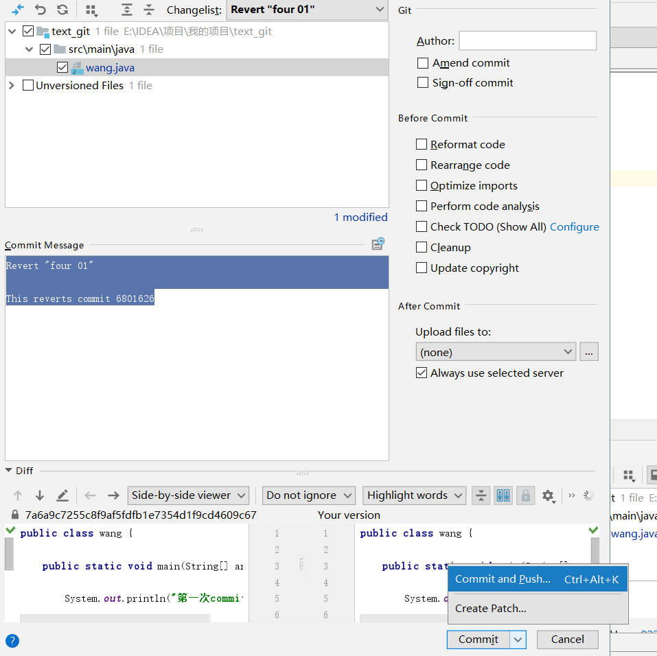Click the compare previous file arrow

90,495
